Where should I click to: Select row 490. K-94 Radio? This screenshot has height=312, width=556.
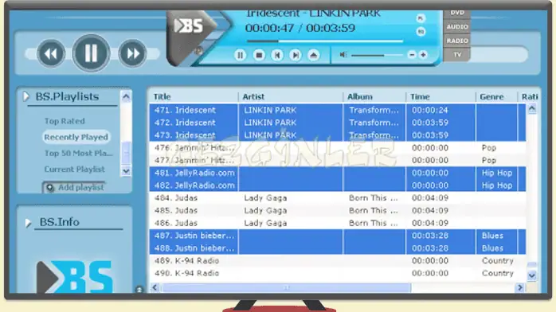click(337, 274)
